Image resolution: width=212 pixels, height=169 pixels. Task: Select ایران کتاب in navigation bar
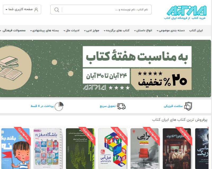pyautogui.click(x=196, y=30)
